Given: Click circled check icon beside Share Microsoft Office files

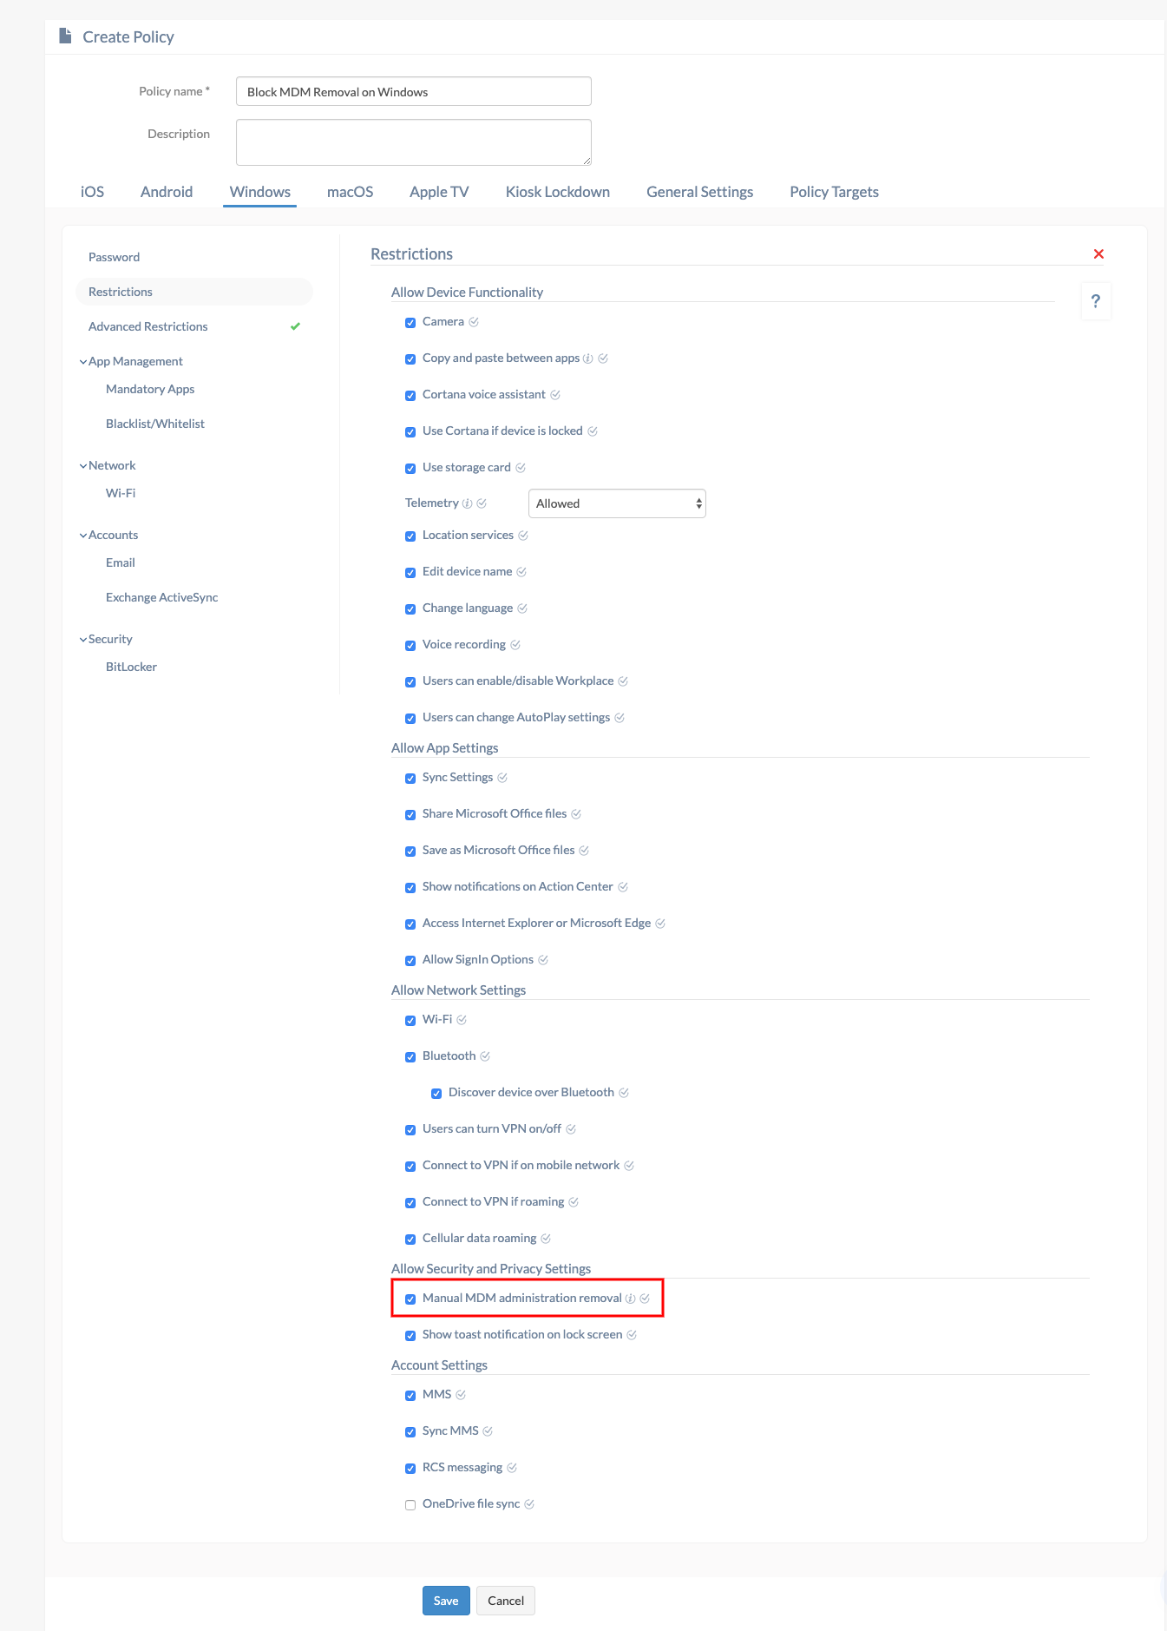Looking at the screenshot, I should click(x=576, y=814).
